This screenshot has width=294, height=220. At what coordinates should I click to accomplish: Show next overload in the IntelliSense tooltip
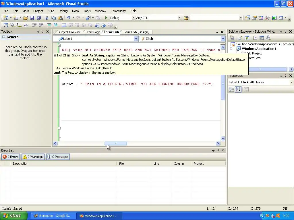tap(68, 56)
